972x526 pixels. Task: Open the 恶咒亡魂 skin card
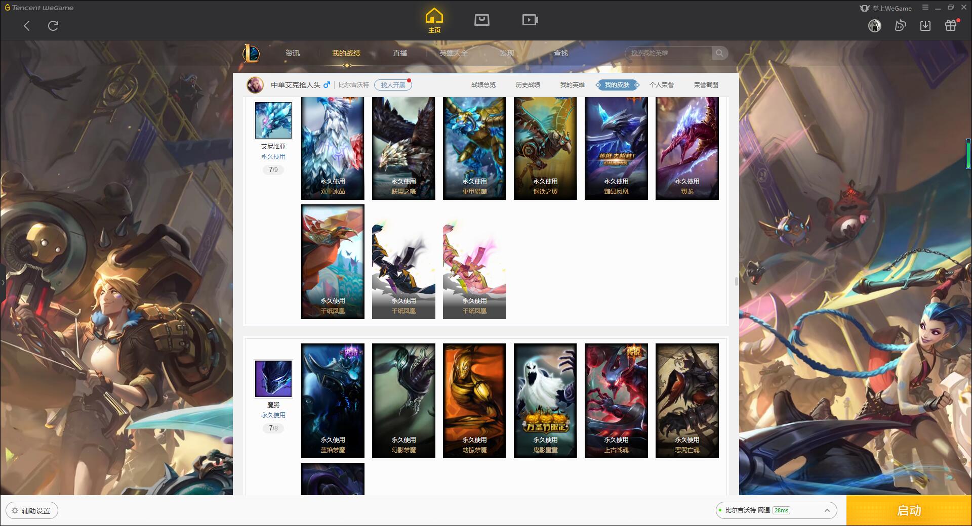(x=687, y=401)
